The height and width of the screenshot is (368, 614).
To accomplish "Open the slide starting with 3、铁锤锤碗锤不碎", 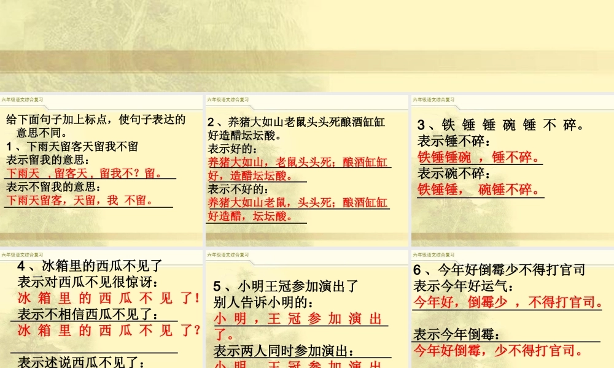I will [x=513, y=171].
